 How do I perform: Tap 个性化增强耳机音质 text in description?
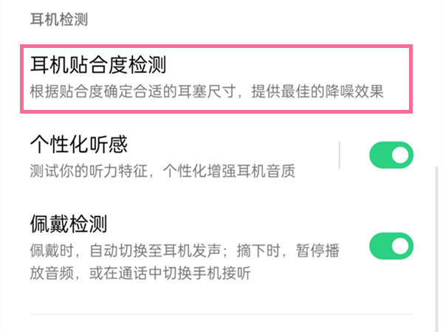(229, 171)
